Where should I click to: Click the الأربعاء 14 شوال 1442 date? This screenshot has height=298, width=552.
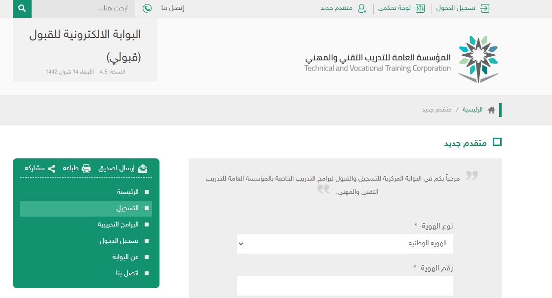(x=69, y=72)
